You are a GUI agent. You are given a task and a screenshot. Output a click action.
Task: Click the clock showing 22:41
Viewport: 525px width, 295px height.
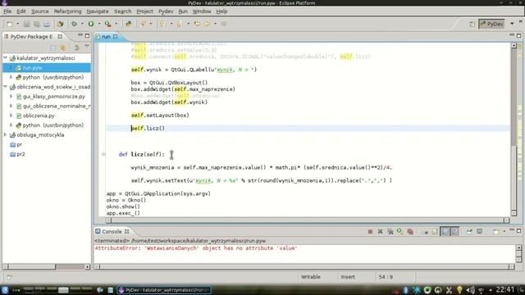[505, 289]
